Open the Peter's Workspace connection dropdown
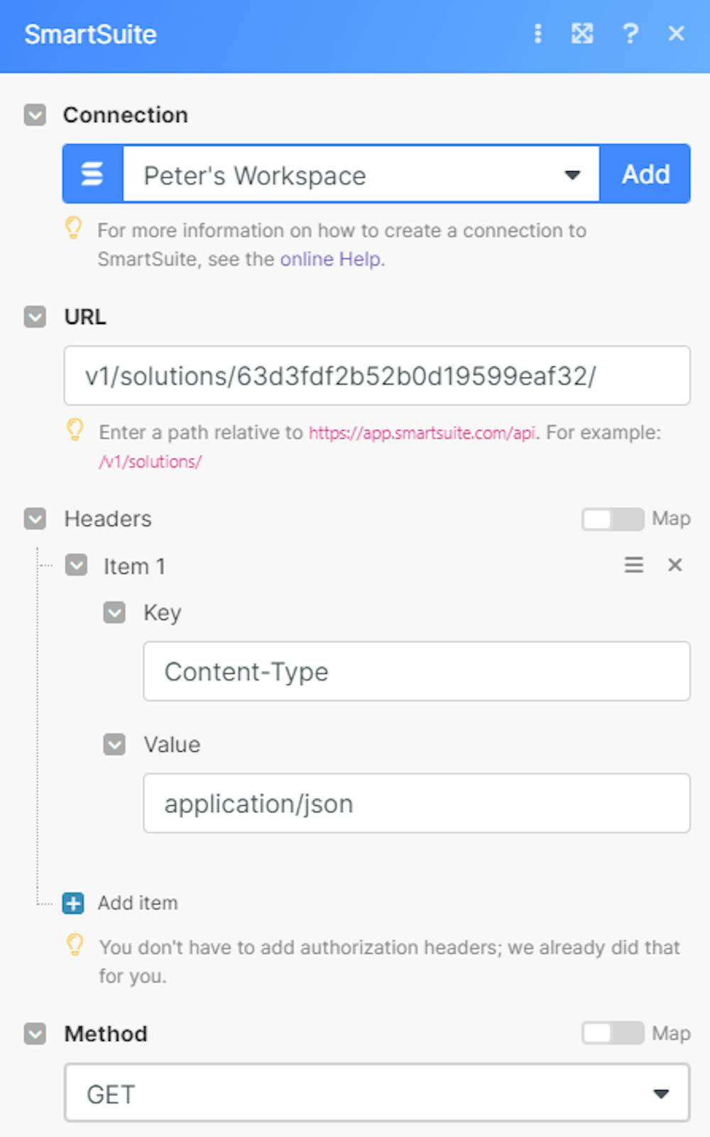 click(x=361, y=175)
